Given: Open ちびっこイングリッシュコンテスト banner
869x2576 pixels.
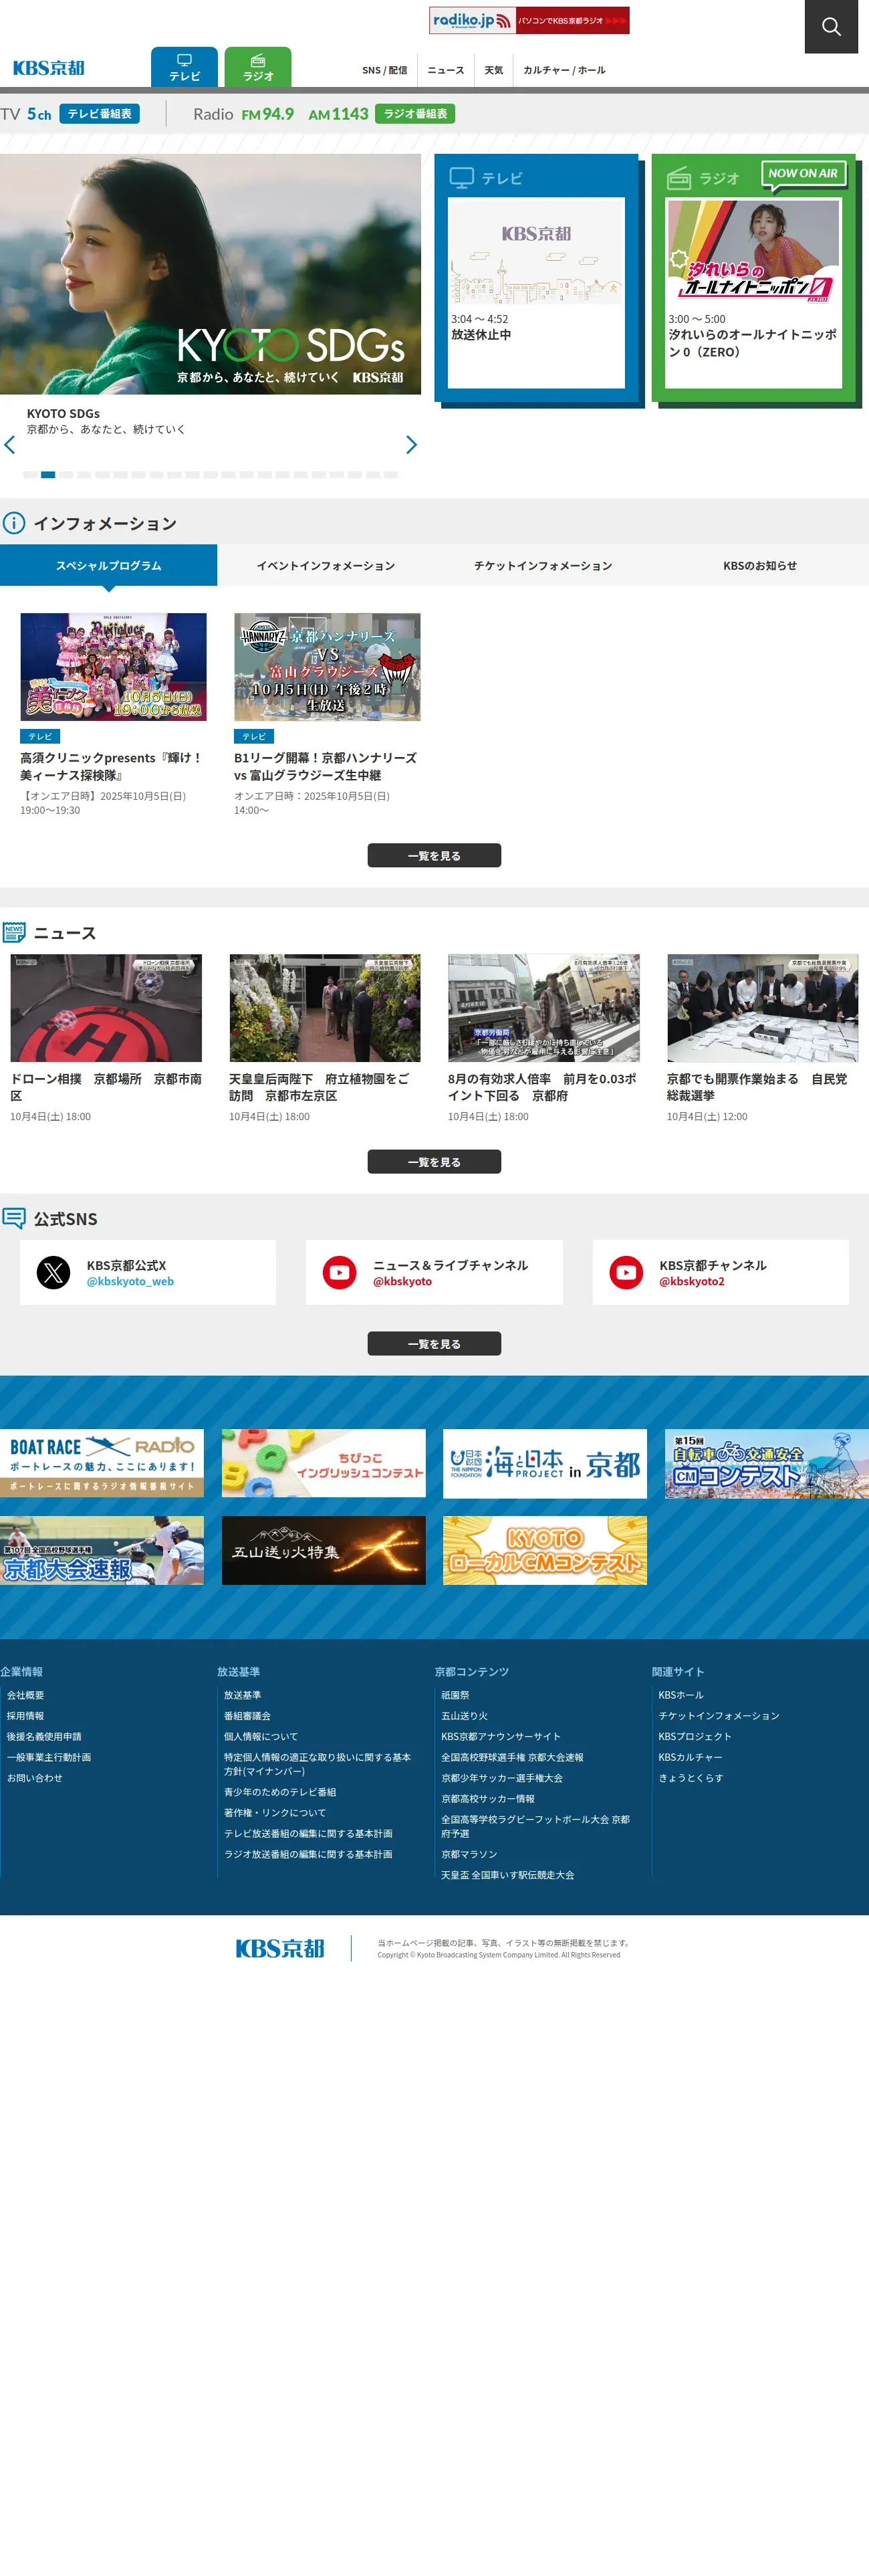Looking at the screenshot, I should click(324, 1463).
